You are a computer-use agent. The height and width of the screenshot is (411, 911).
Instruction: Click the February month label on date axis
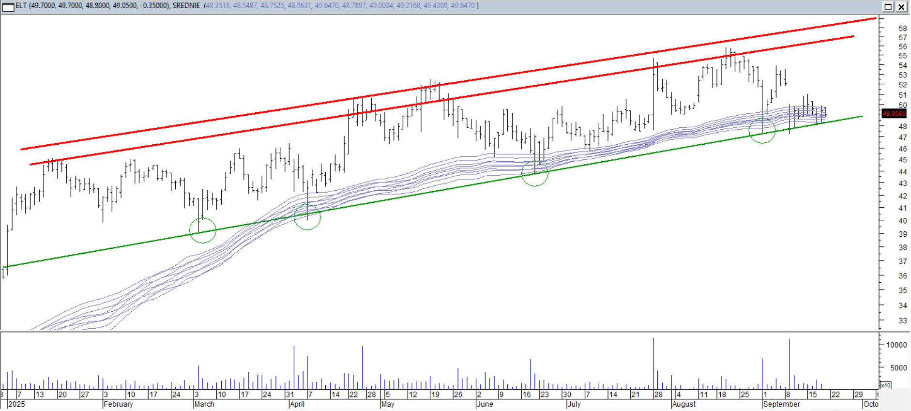118,404
